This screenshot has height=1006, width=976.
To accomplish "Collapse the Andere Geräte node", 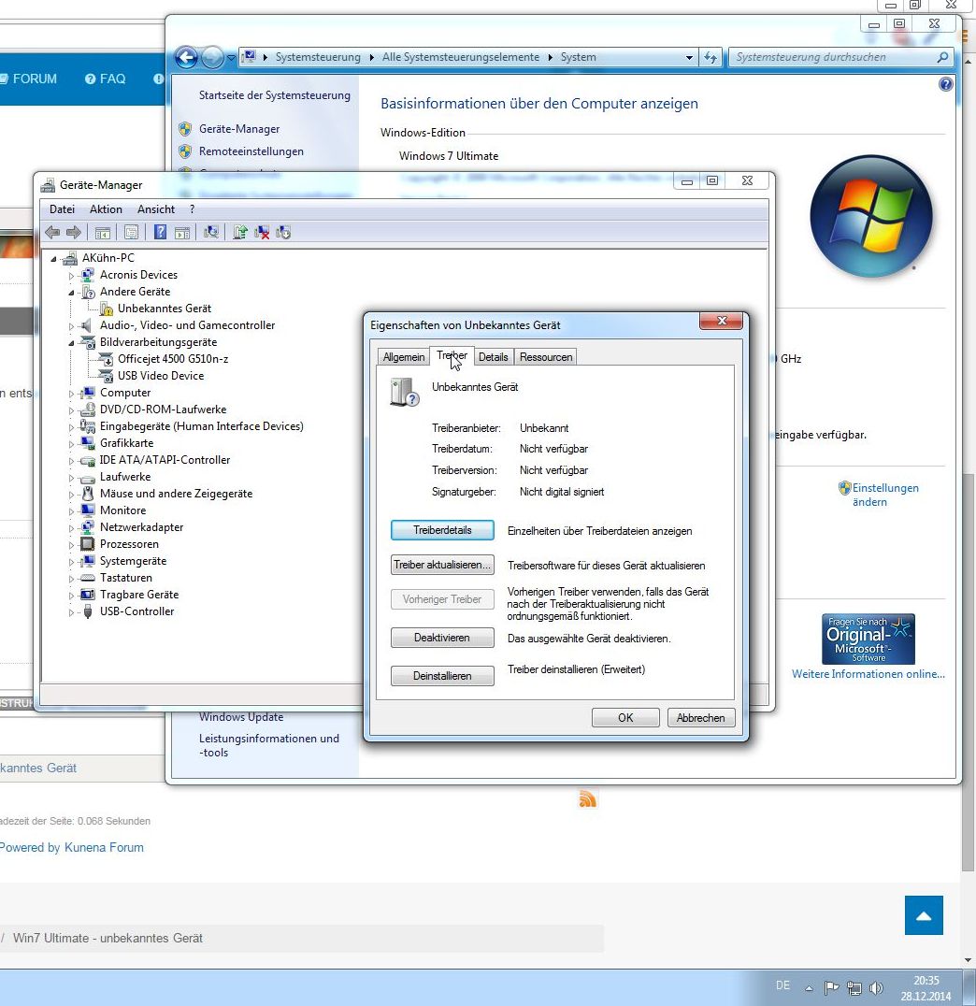I will click(71, 293).
